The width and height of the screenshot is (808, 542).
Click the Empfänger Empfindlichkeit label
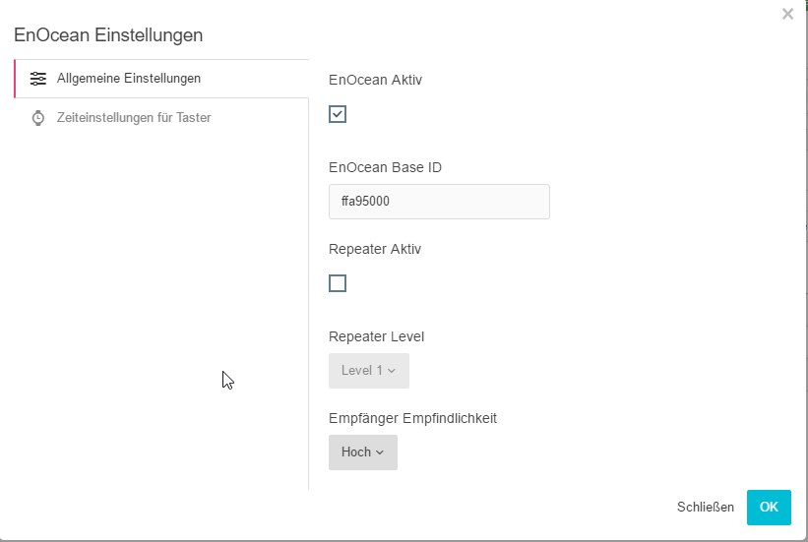pos(412,418)
